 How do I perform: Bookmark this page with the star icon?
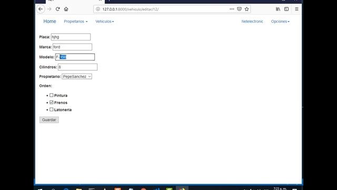[247, 9]
